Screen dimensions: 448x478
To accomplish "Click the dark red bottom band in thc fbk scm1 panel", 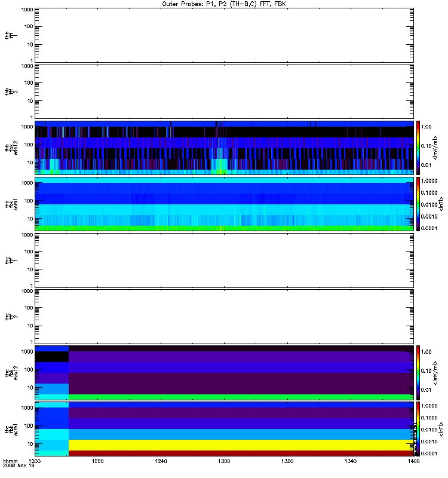I will [x=241, y=454].
